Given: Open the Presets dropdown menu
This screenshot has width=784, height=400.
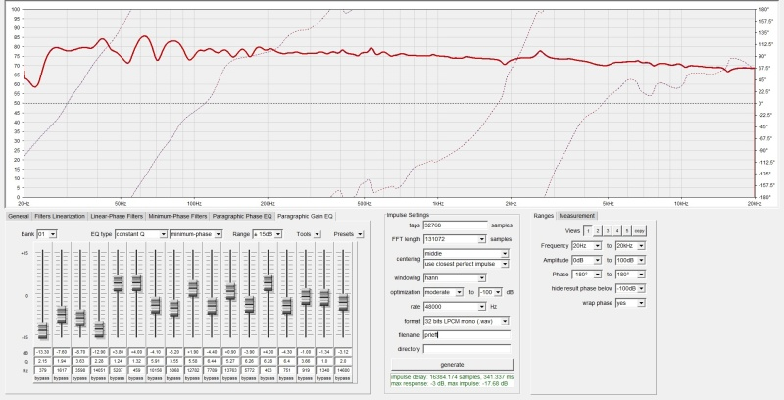Looking at the screenshot, I should tap(361, 234).
